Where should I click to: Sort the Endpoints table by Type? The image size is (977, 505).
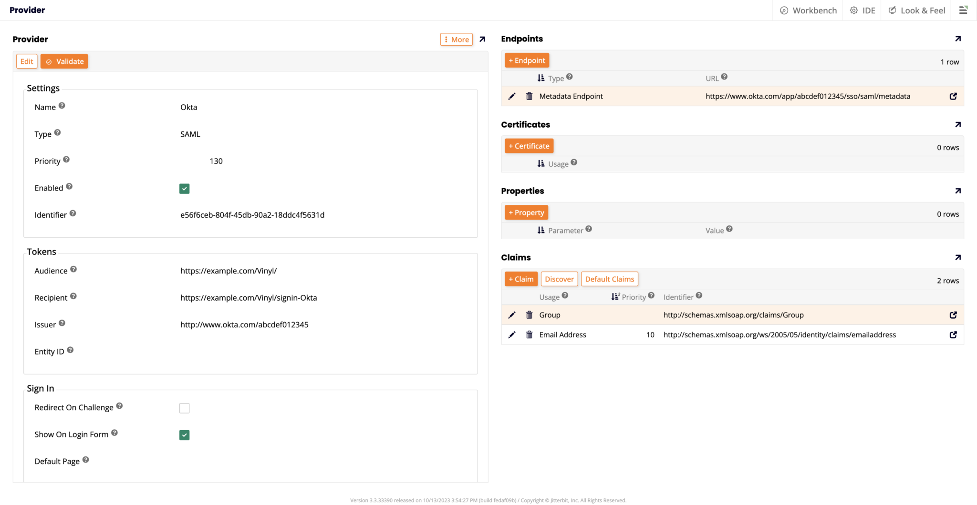point(541,78)
